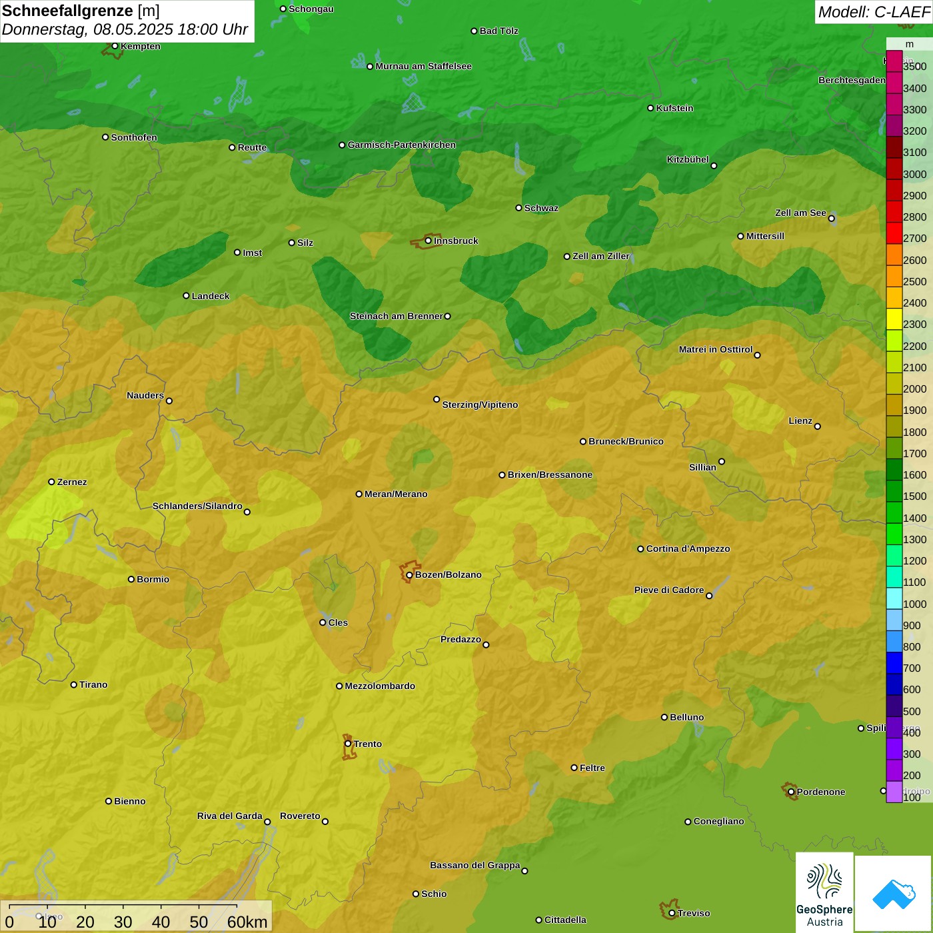Click the Zernez marker dot
Image resolution: width=933 pixels, height=933 pixels.
pos(51,481)
